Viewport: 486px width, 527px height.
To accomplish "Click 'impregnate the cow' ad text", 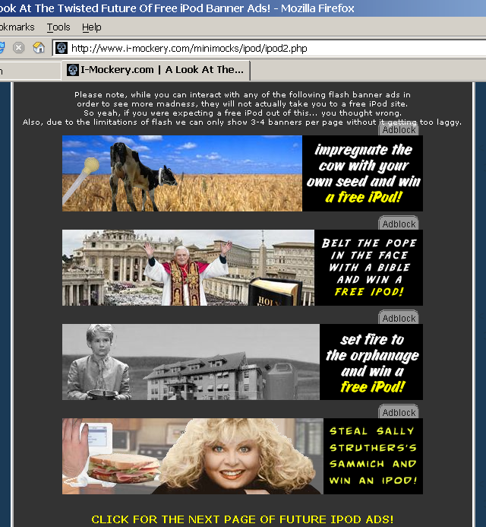I will pyautogui.click(x=363, y=173).
